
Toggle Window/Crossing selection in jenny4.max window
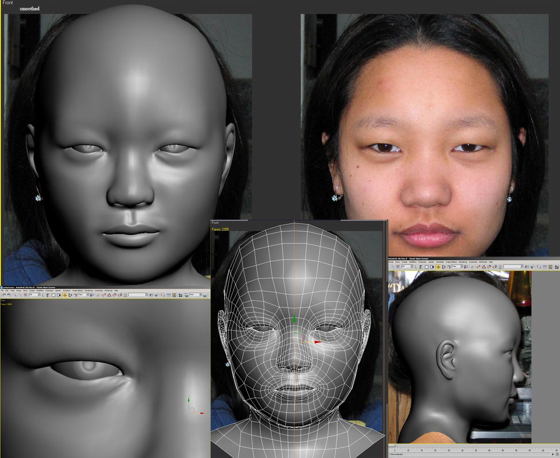(x=59, y=295)
